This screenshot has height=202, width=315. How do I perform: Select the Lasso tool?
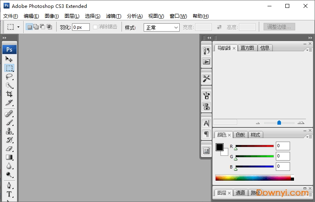click(x=9, y=77)
